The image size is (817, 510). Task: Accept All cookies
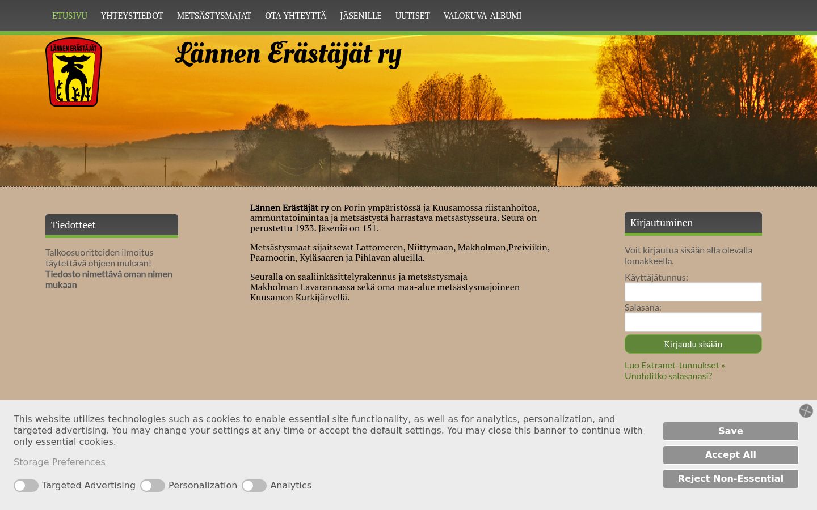click(731, 455)
